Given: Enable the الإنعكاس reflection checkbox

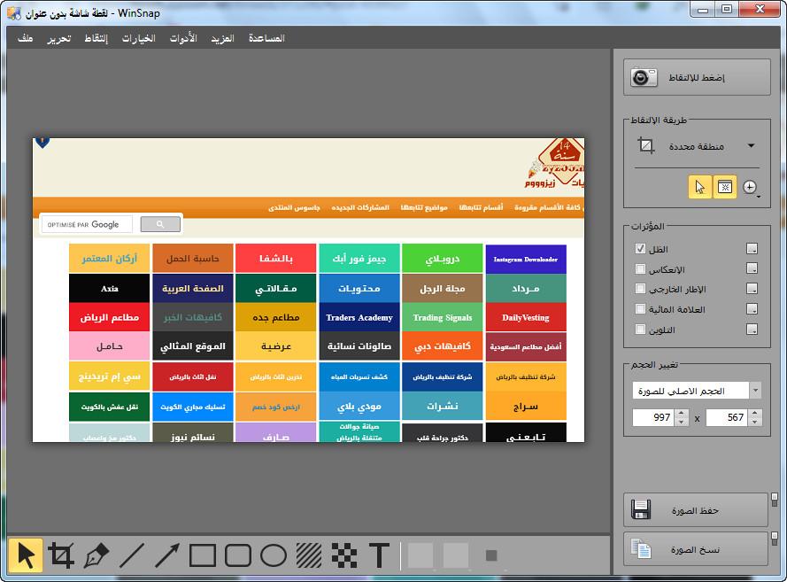Looking at the screenshot, I should click(x=640, y=268).
